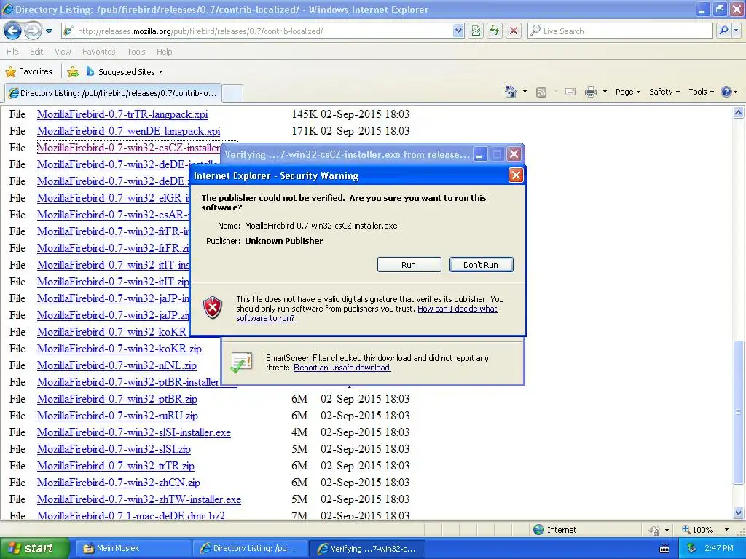Open MozillaFirebird-0.7-win32-ptBR.zip link
Viewport: 746px width, 559px height.
tap(117, 398)
